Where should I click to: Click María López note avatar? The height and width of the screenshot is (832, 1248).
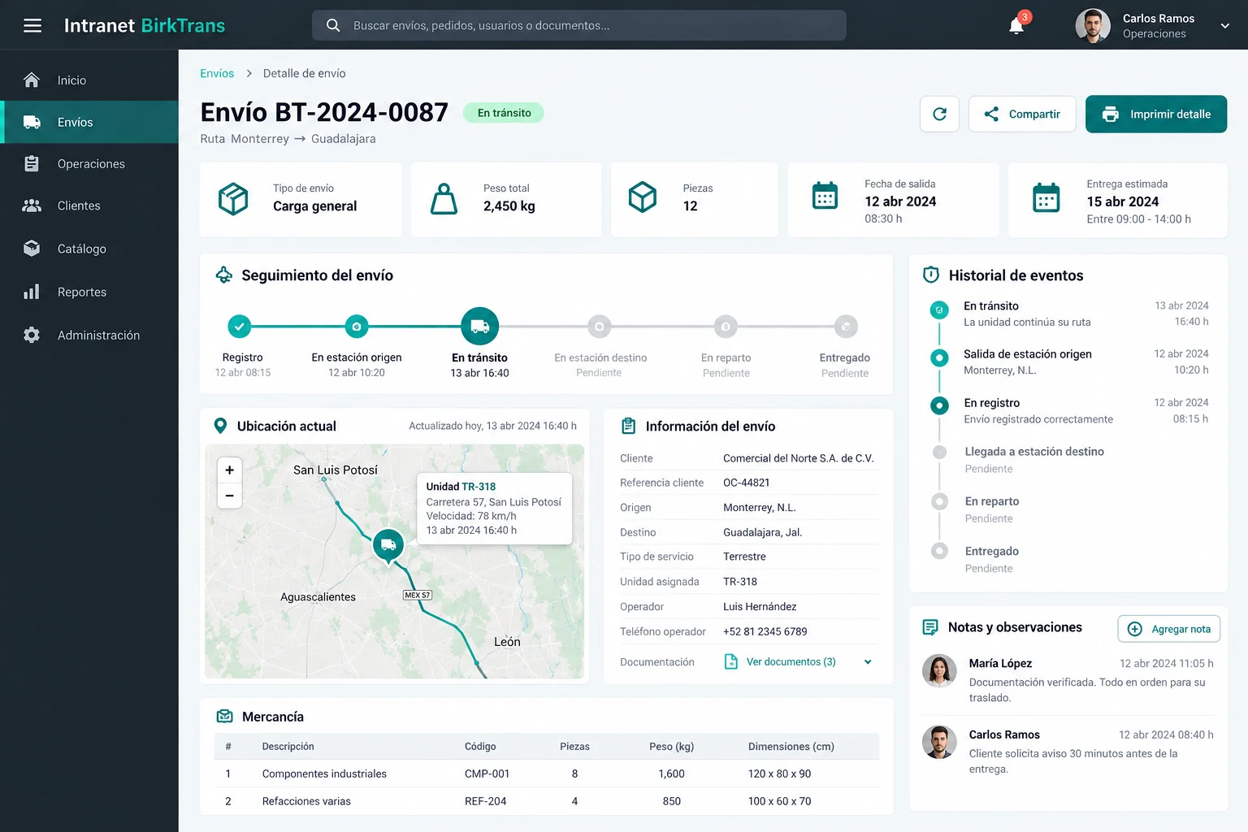pyautogui.click(x=939, y=671)
